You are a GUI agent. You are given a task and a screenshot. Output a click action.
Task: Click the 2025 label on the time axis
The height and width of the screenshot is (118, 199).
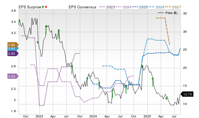click(x=147, y=116)
